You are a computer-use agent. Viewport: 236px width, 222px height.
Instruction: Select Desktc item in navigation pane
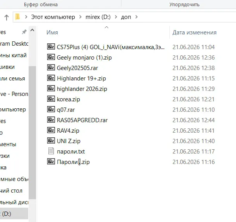tap(14, 44)
